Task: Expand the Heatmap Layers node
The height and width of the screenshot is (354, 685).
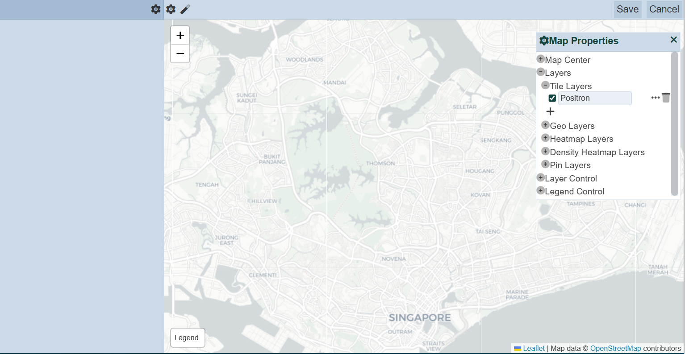Action: 545,138
